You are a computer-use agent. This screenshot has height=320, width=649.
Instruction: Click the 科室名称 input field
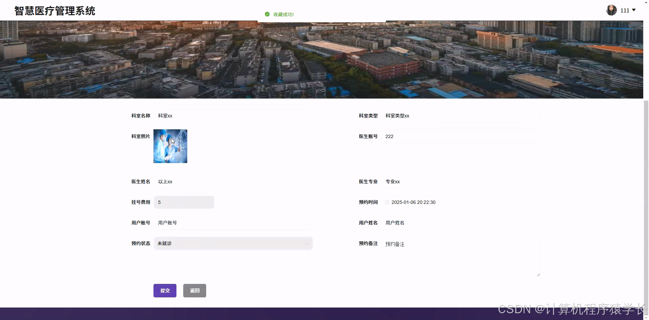233,116
